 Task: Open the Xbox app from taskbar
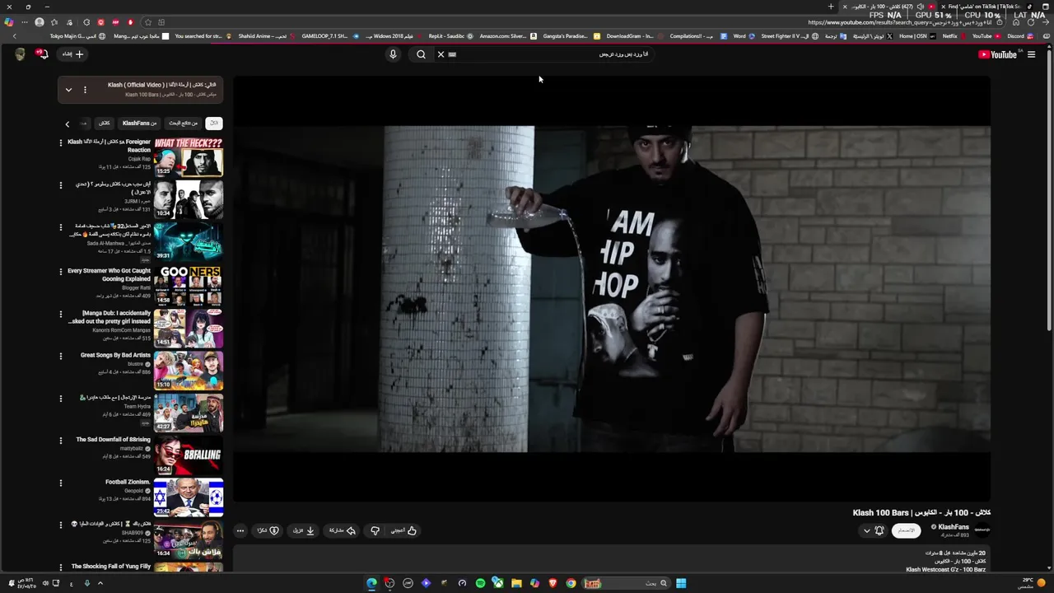[x=498, y=583]
